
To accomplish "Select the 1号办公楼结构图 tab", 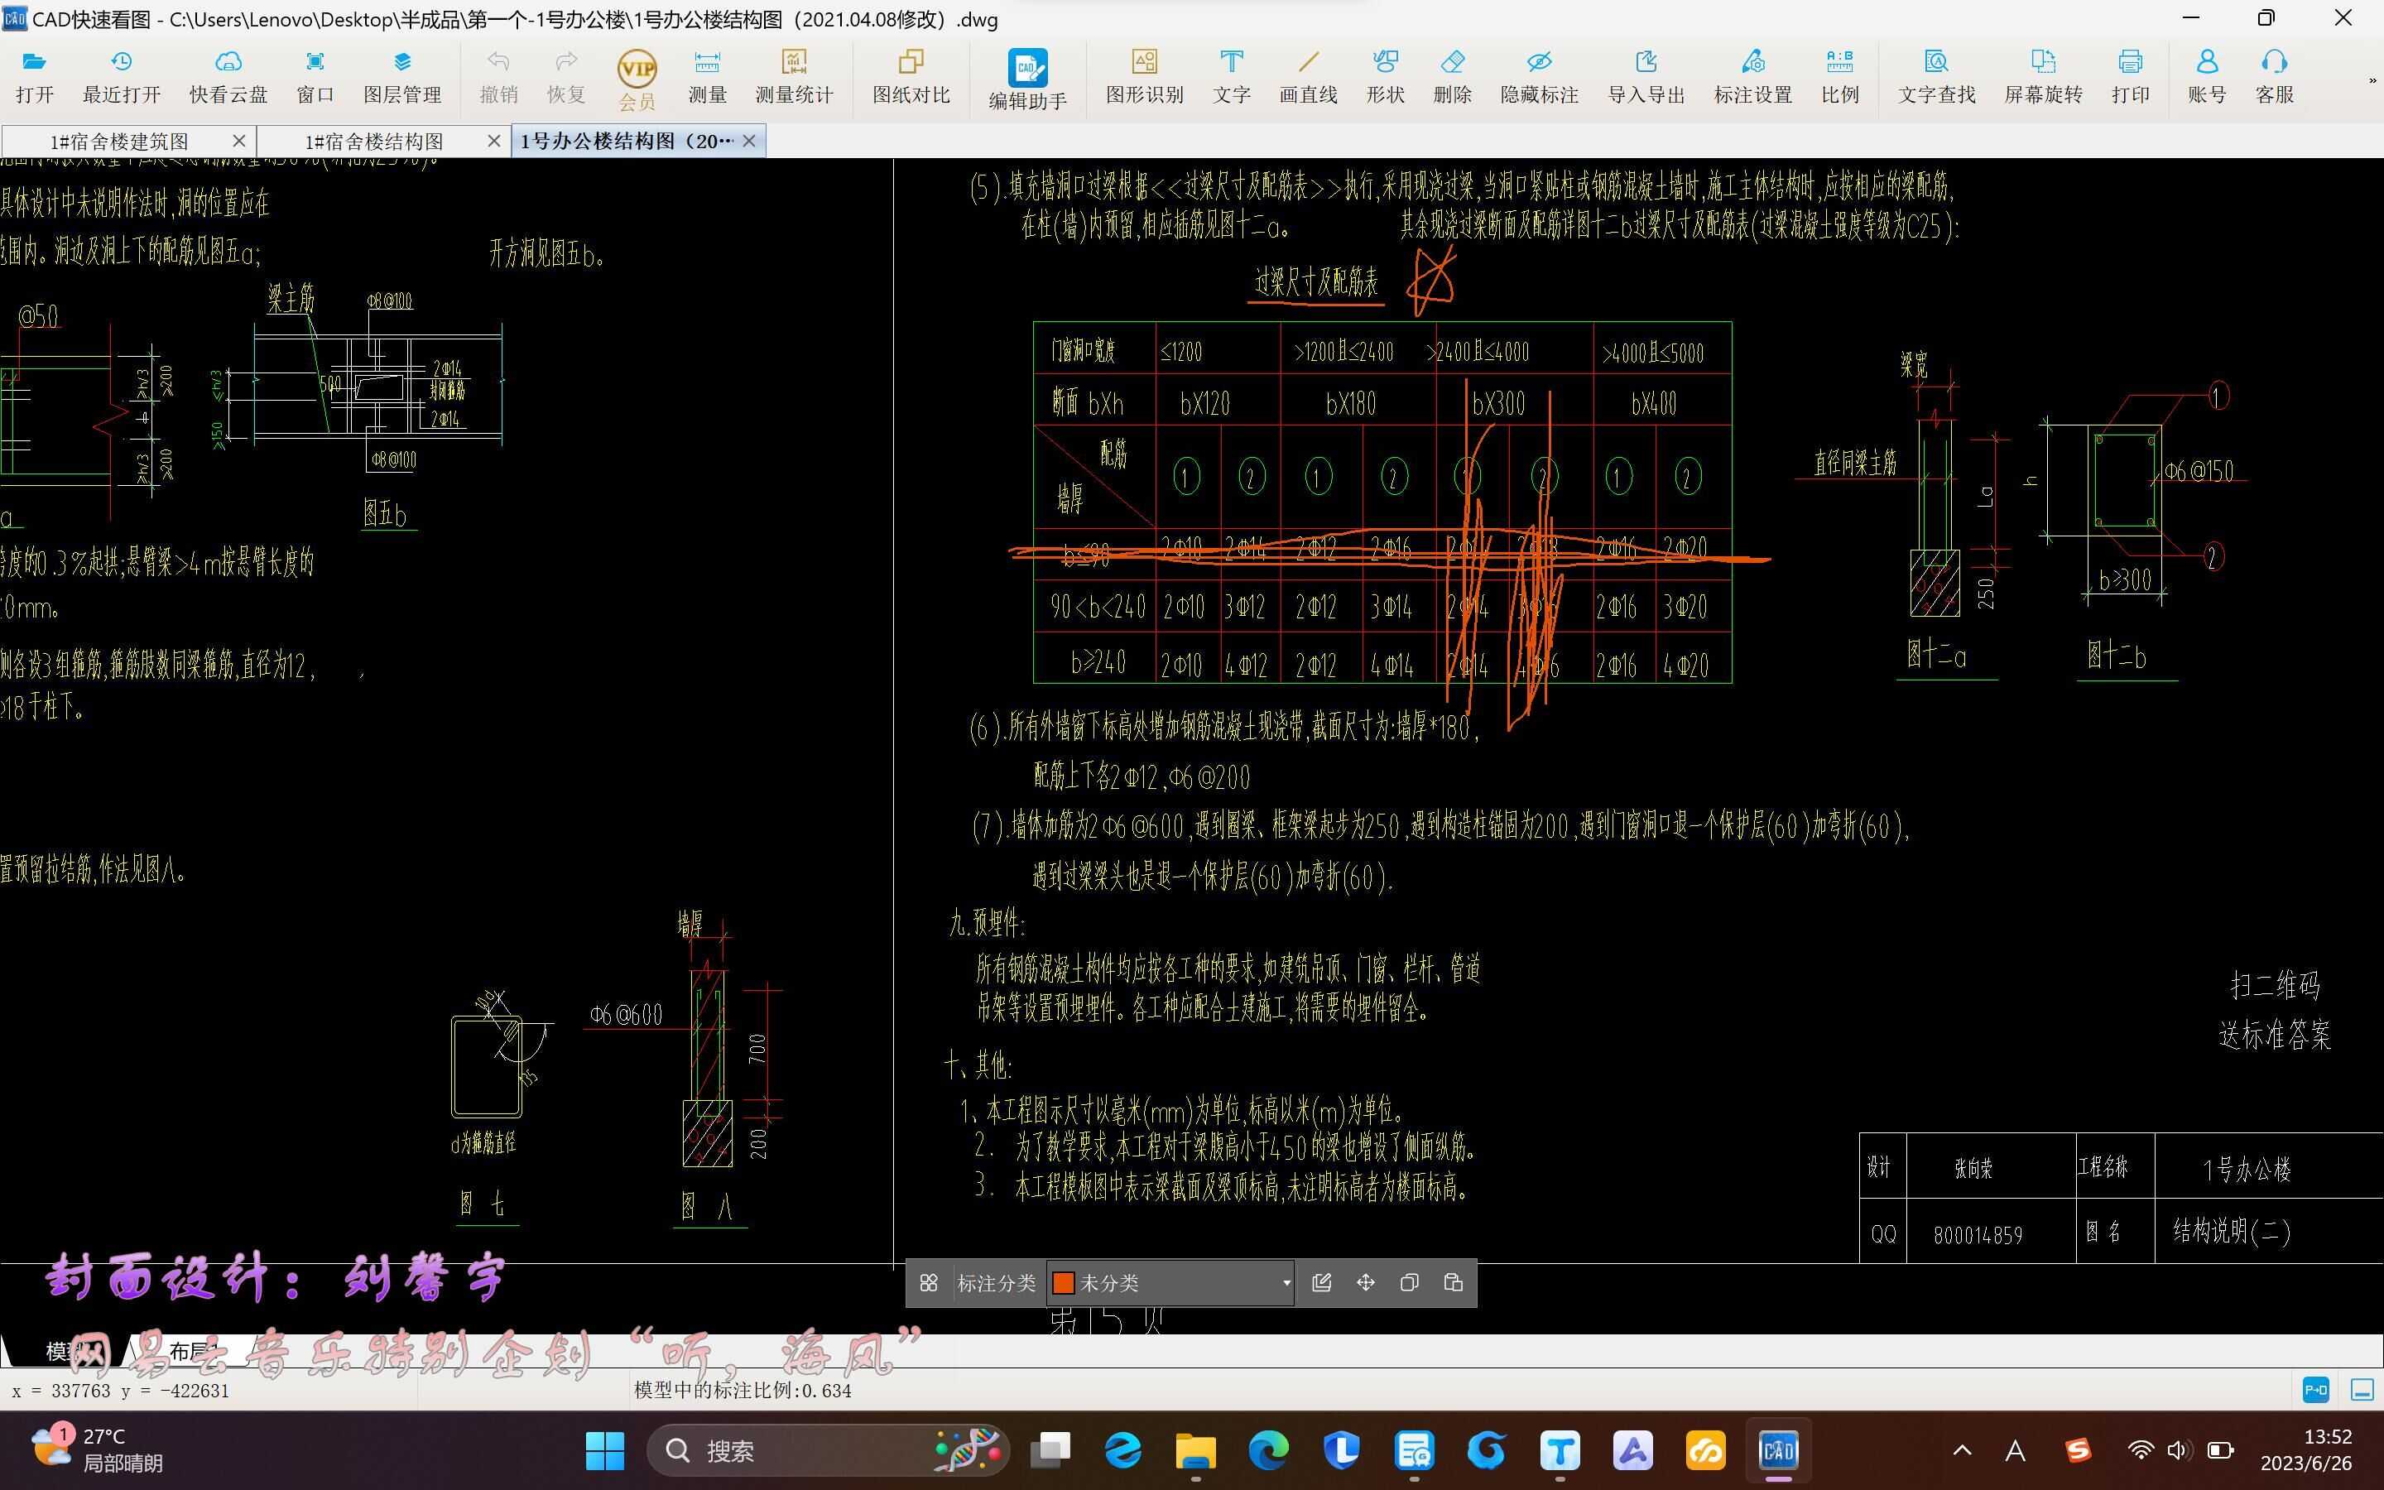I will 627,141.
